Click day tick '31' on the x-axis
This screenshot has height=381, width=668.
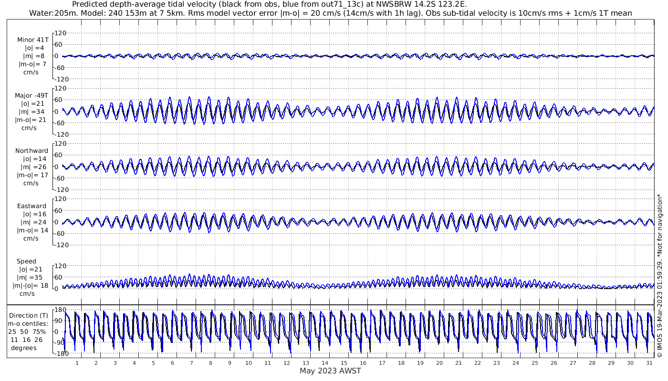click(x=649, y=363)
